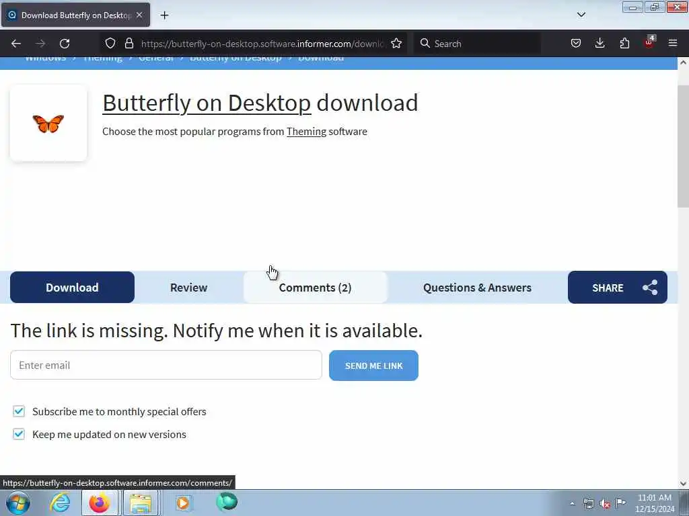
Task: View site security lock information
Action: [x=129, y=44]
